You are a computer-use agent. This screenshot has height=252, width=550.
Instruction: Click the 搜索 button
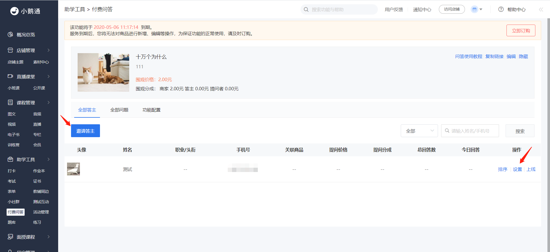pyautogui.click(x=520, y=131)
